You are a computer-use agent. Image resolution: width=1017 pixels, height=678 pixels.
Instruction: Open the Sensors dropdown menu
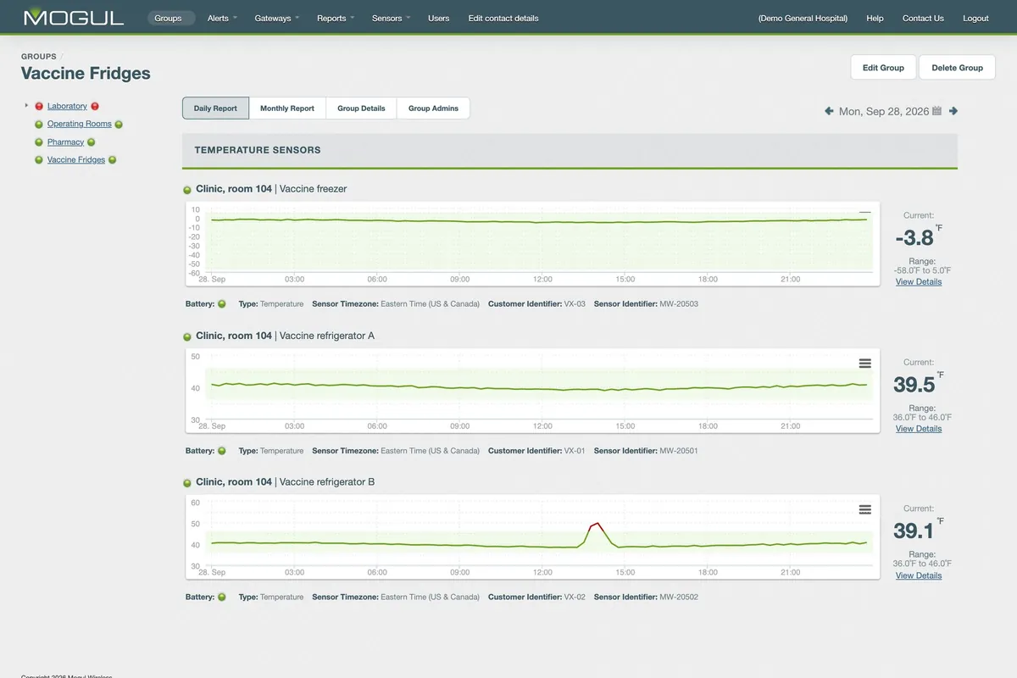[391, 18]
